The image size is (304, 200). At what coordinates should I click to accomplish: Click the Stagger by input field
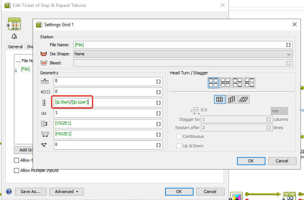[237, 120]
